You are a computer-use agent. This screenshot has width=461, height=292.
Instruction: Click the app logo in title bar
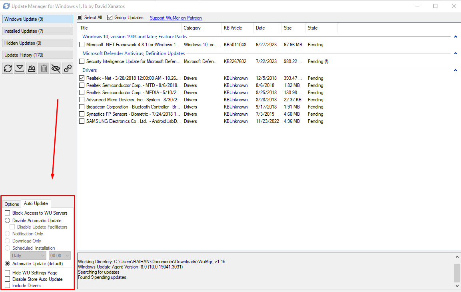[x=6, y=6]
